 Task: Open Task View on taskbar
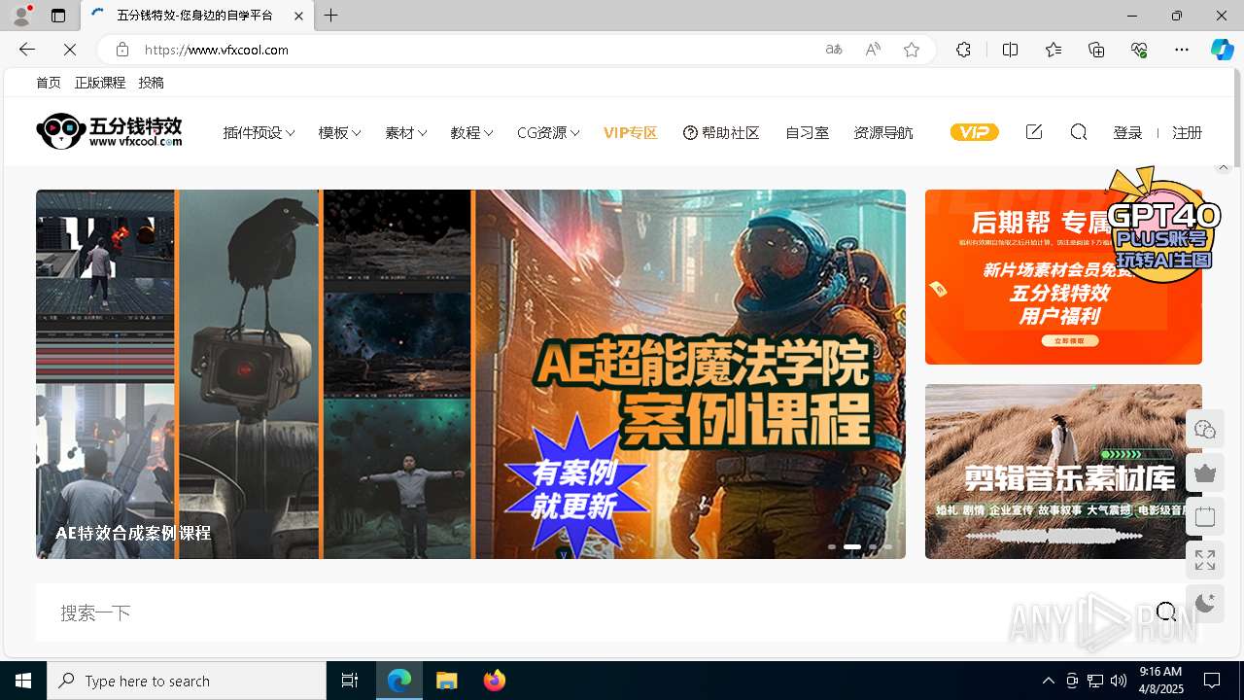click(x=350, y=681)
